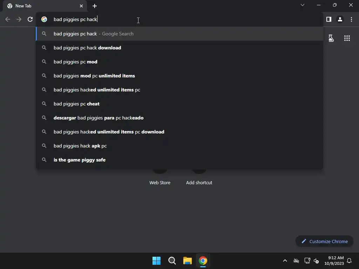
Task: Choose 'bad piggies hacked unlimited items pc' suggestion
Action: [x=179, y=90]
